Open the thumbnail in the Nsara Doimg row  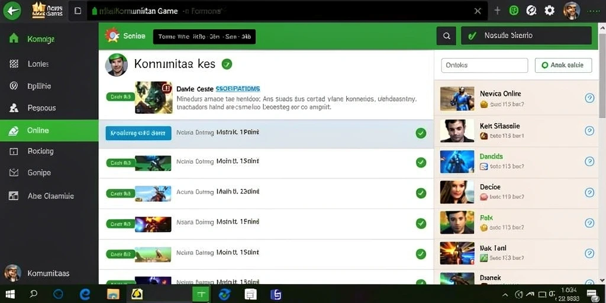153,224
